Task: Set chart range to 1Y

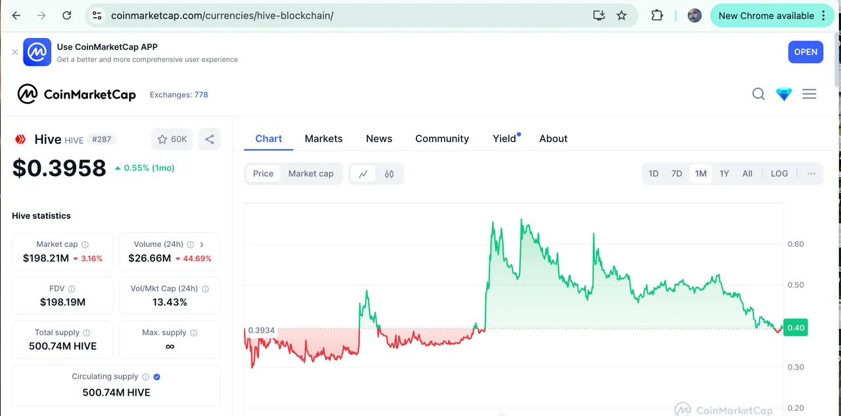Action: click(x=724, y=173)
